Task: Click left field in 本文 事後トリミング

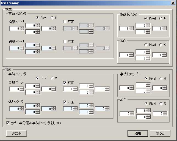Action: [126, 28]
